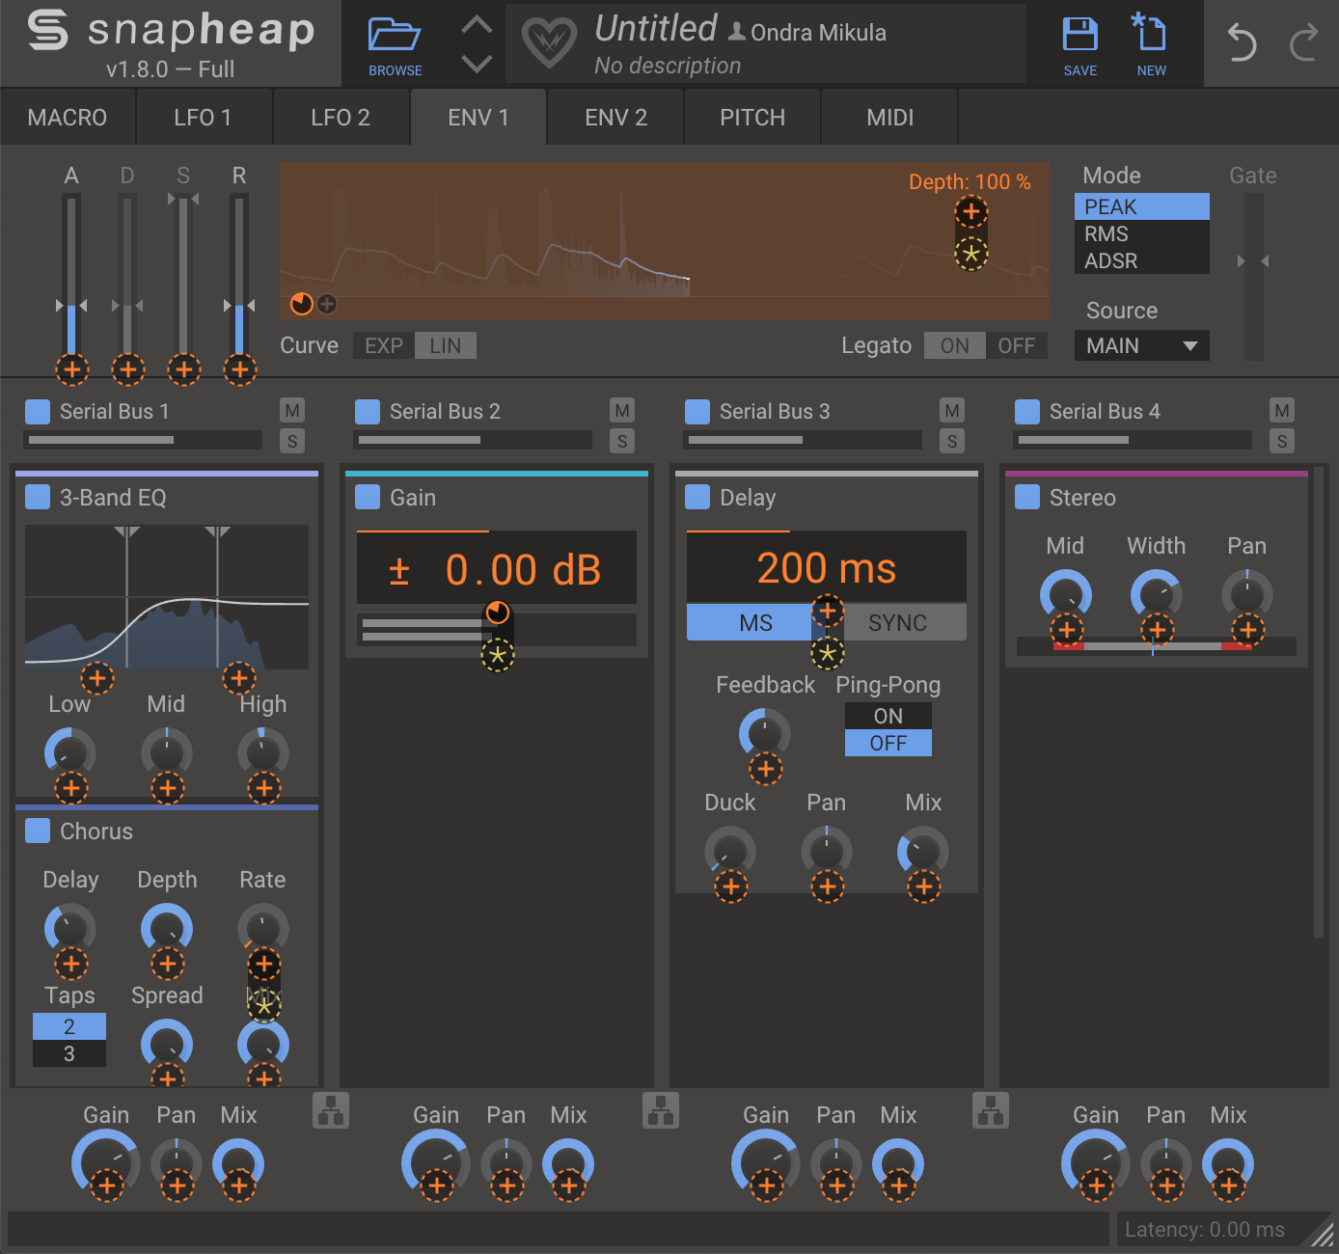Turn Ping-Pong ON
The image size is (1339, 1254).
coord(888,716)
